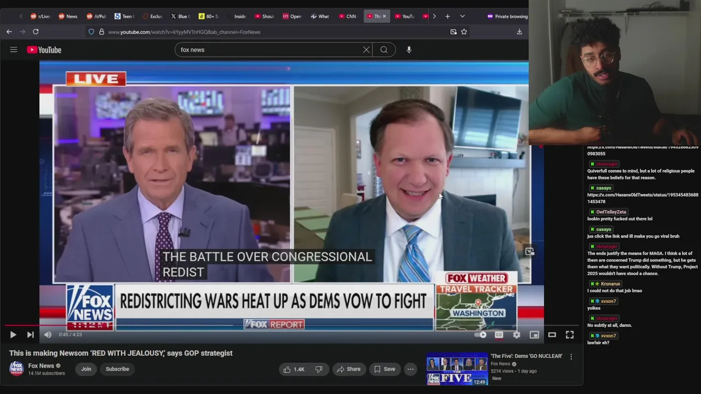This screenshot has width=701, height=394.
Task: Close the active YouTube tab
Action: pos(384,16)
